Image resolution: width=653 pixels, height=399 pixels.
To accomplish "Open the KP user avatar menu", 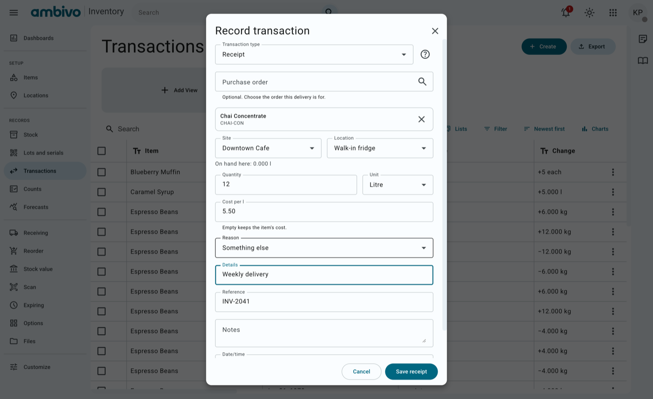I will [638, 13].
